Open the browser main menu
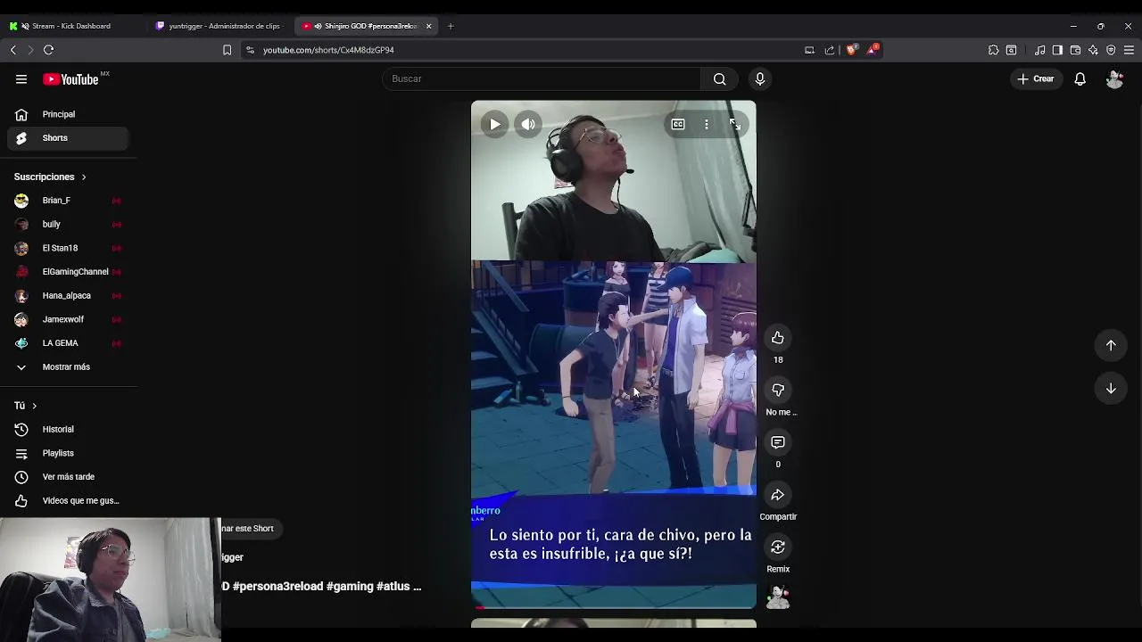 click(x=1129, y=50)
